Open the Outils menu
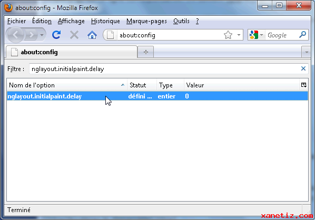The image size is (315, 220). (181, 21)
